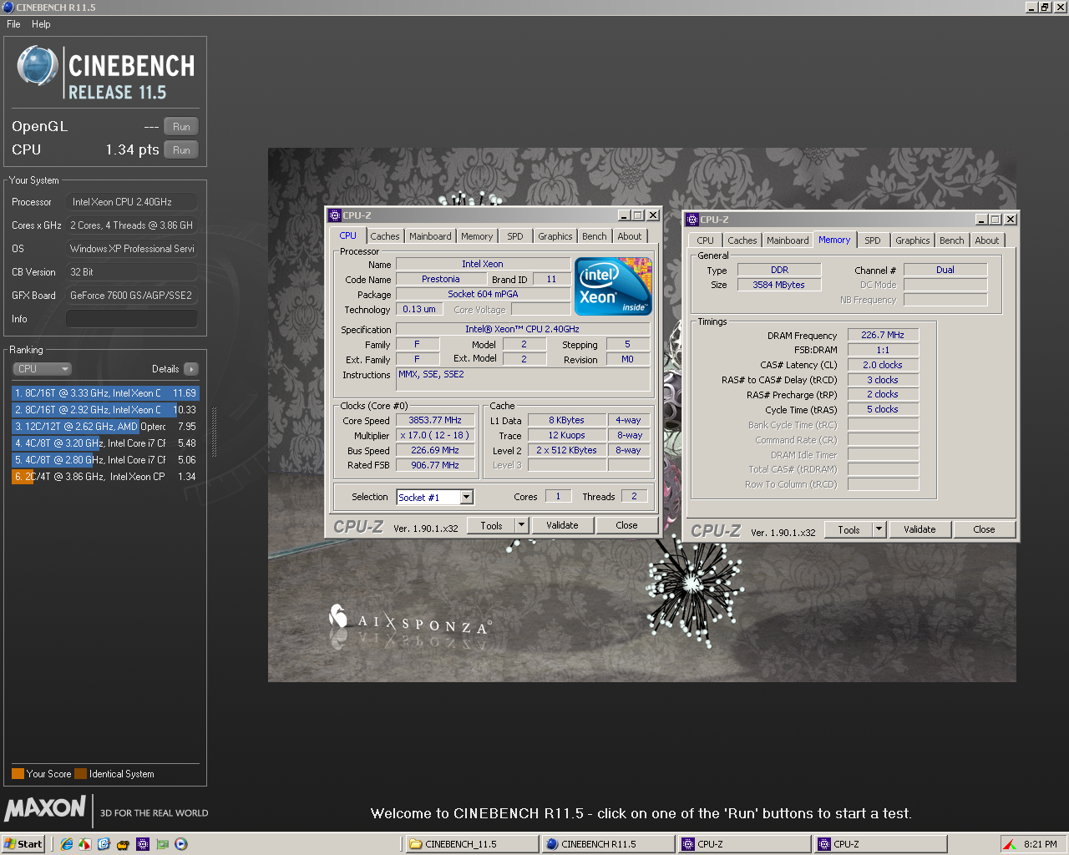Viewport: 1069px width, 855px height.
Task: Open Tools in the CPU tab window
Action: [492, 525]
